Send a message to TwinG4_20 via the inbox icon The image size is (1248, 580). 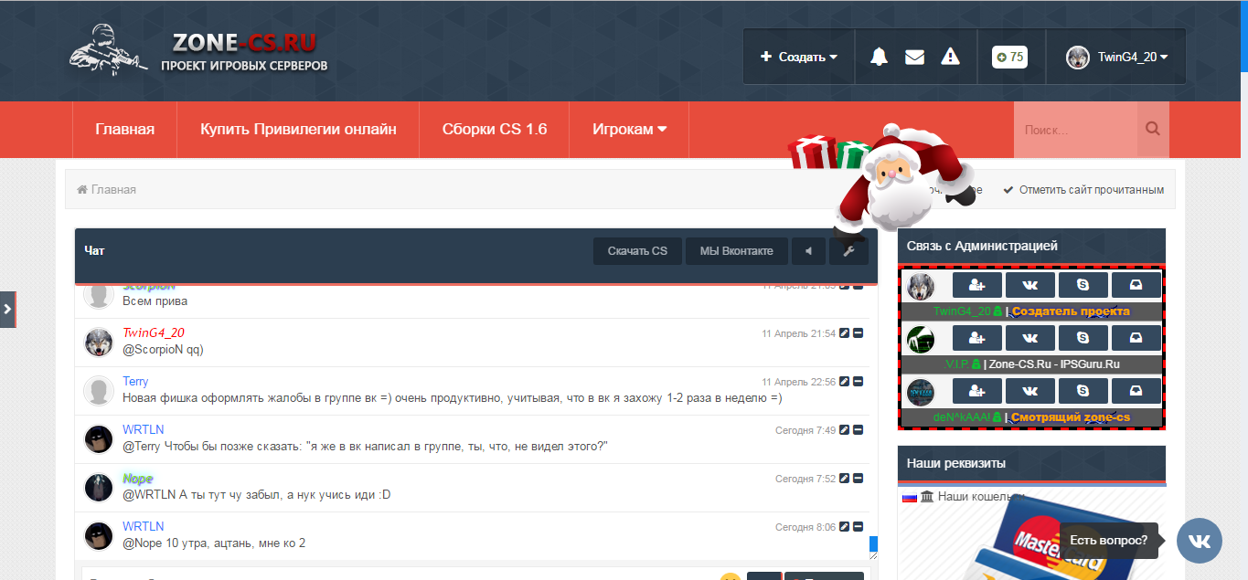coord(1136,285)
